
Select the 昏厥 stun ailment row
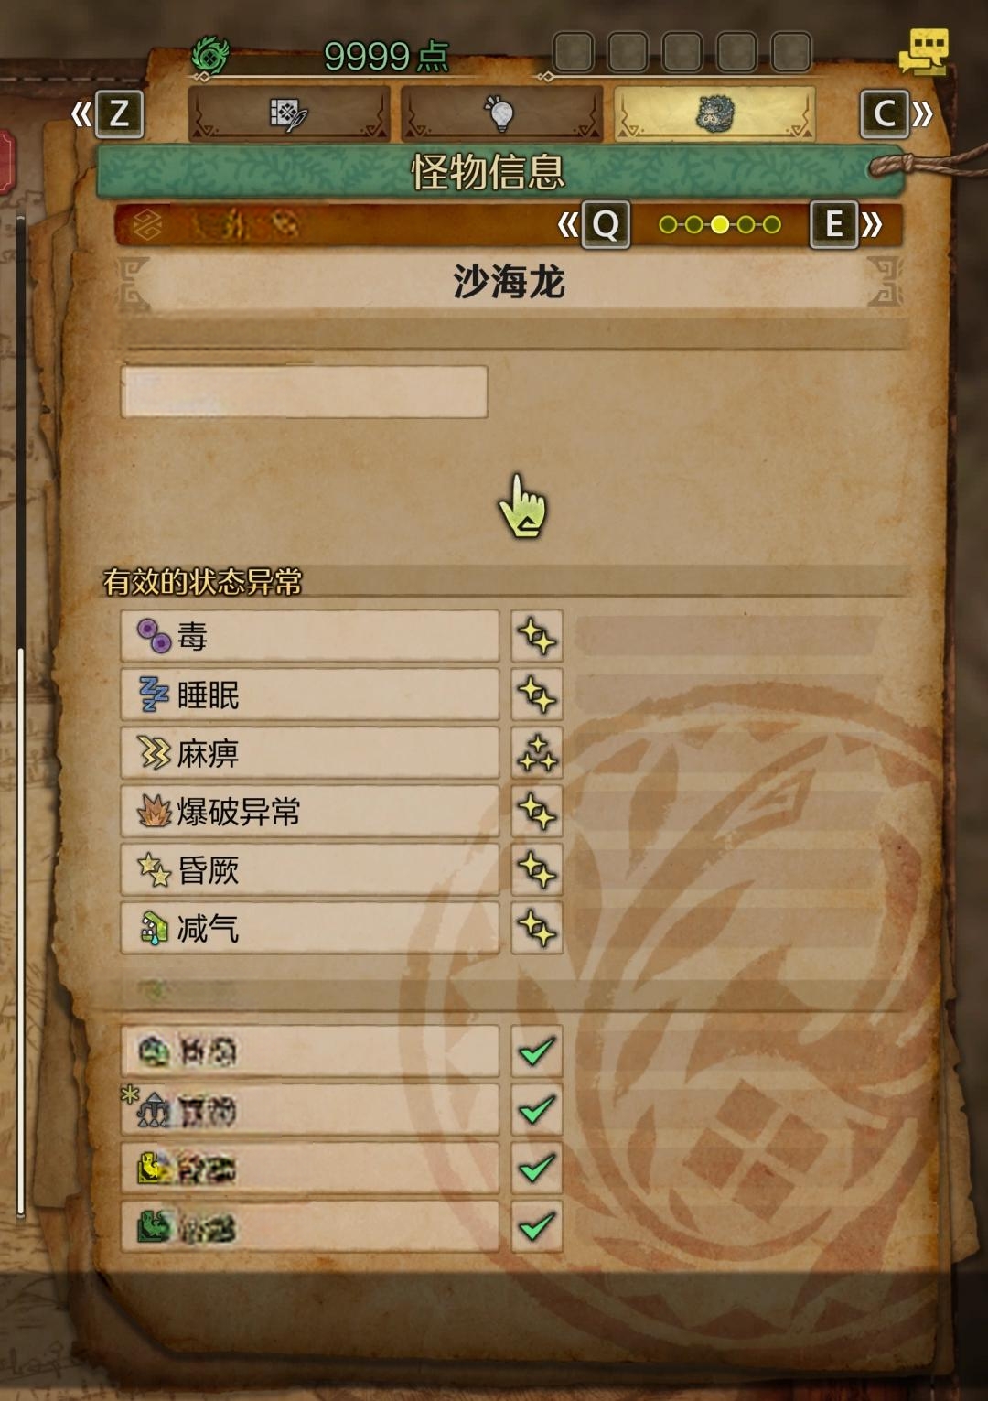[x=310, y=870]
